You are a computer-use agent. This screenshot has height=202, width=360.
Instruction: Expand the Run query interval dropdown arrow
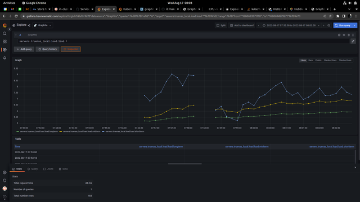pyautogui.click(x=355, y=25)
